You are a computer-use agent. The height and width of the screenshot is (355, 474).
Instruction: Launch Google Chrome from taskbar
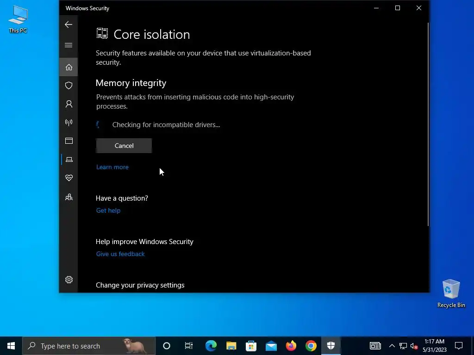311,346
